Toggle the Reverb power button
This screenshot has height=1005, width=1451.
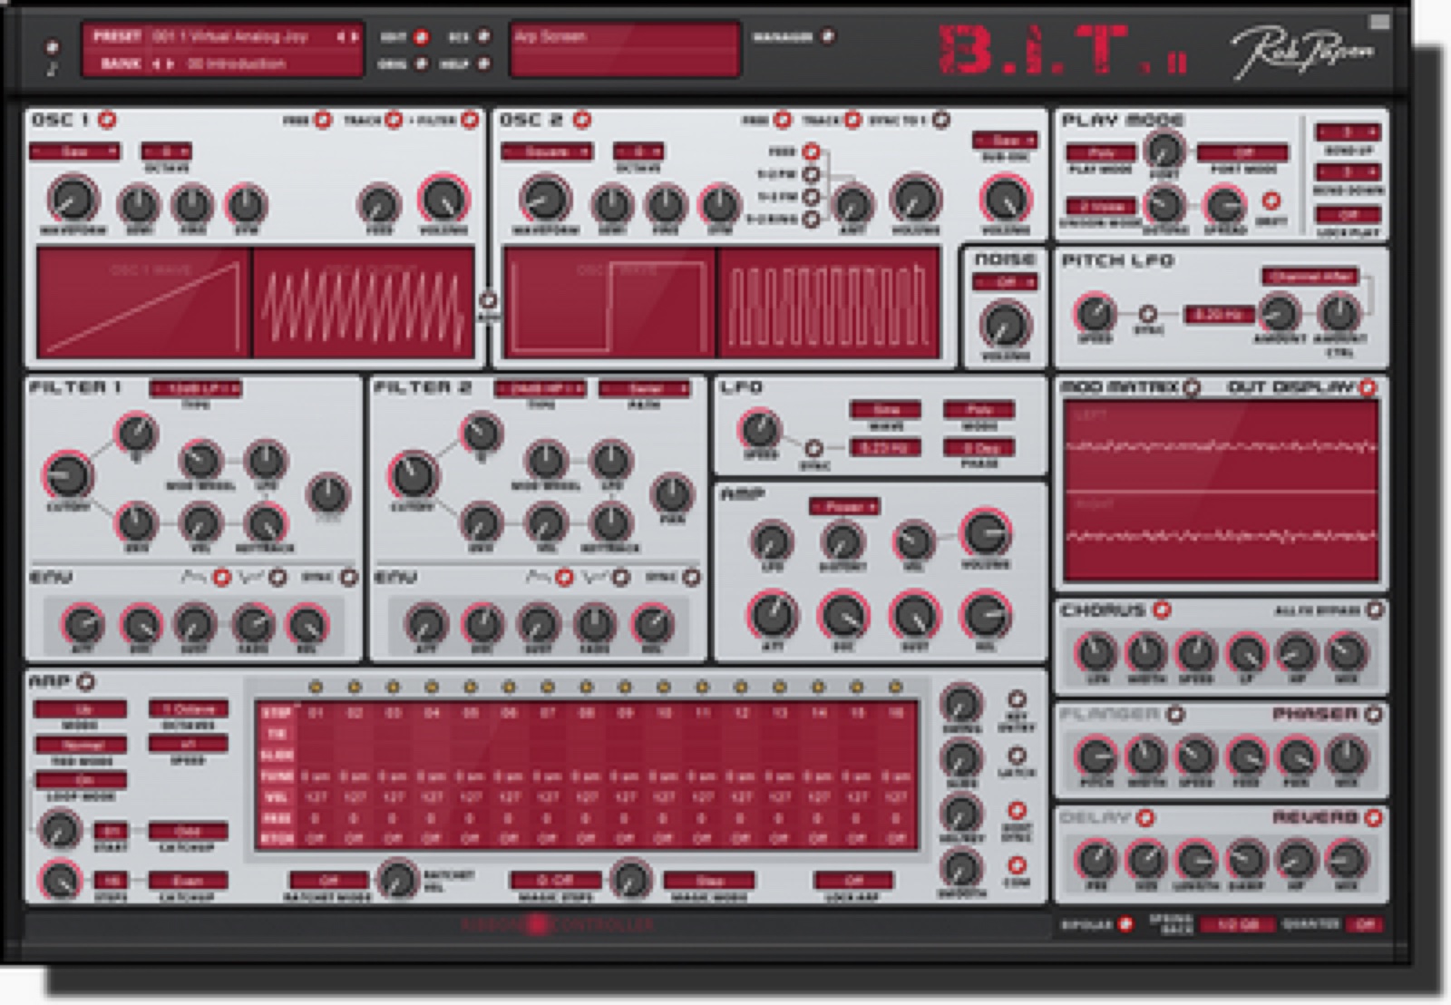pyautogui.click(x=1374, y=818)
